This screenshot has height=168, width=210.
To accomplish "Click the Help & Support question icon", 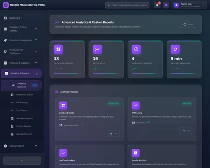I will tap(5, 146).
